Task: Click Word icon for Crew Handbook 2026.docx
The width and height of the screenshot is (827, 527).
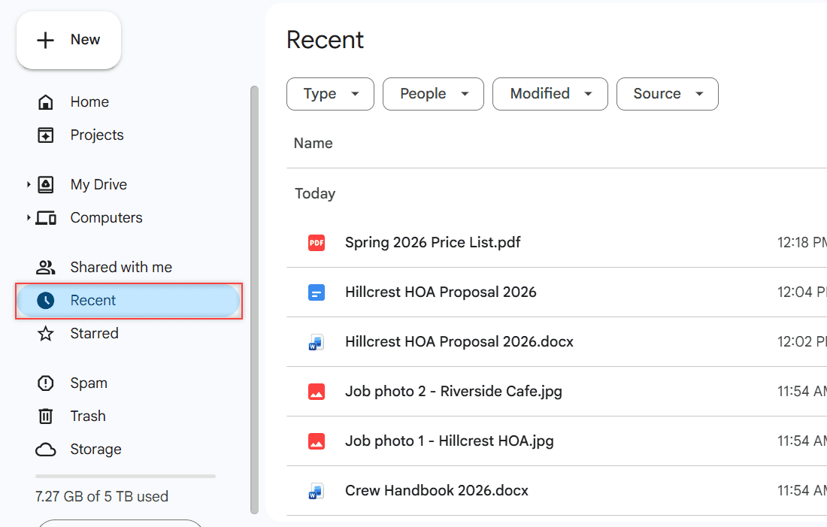Action: point(317,491)
